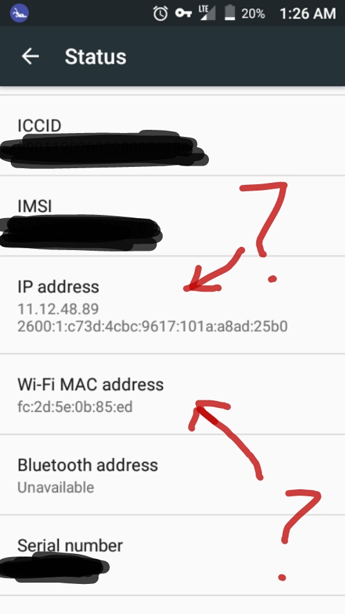
Task: Select the ICCID entry
Action: coord(172,136)
